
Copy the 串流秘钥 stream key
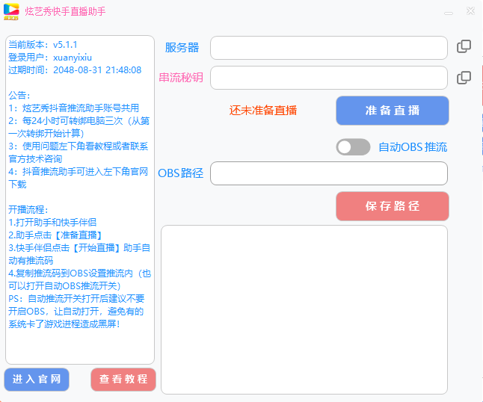[x=464, y=78]
